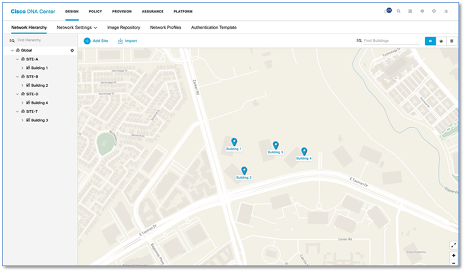Open the list menu icon at far right header
The width and height of the screenshot is (465, 272).
click(x=446, y=11)
